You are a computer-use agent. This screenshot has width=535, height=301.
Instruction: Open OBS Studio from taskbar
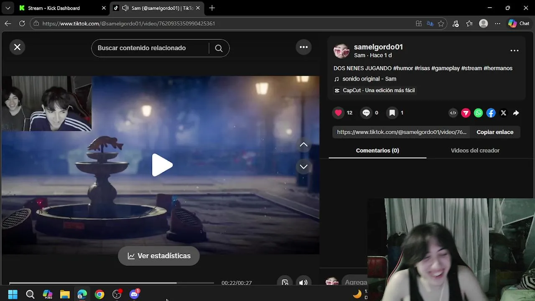coord(117,295)
